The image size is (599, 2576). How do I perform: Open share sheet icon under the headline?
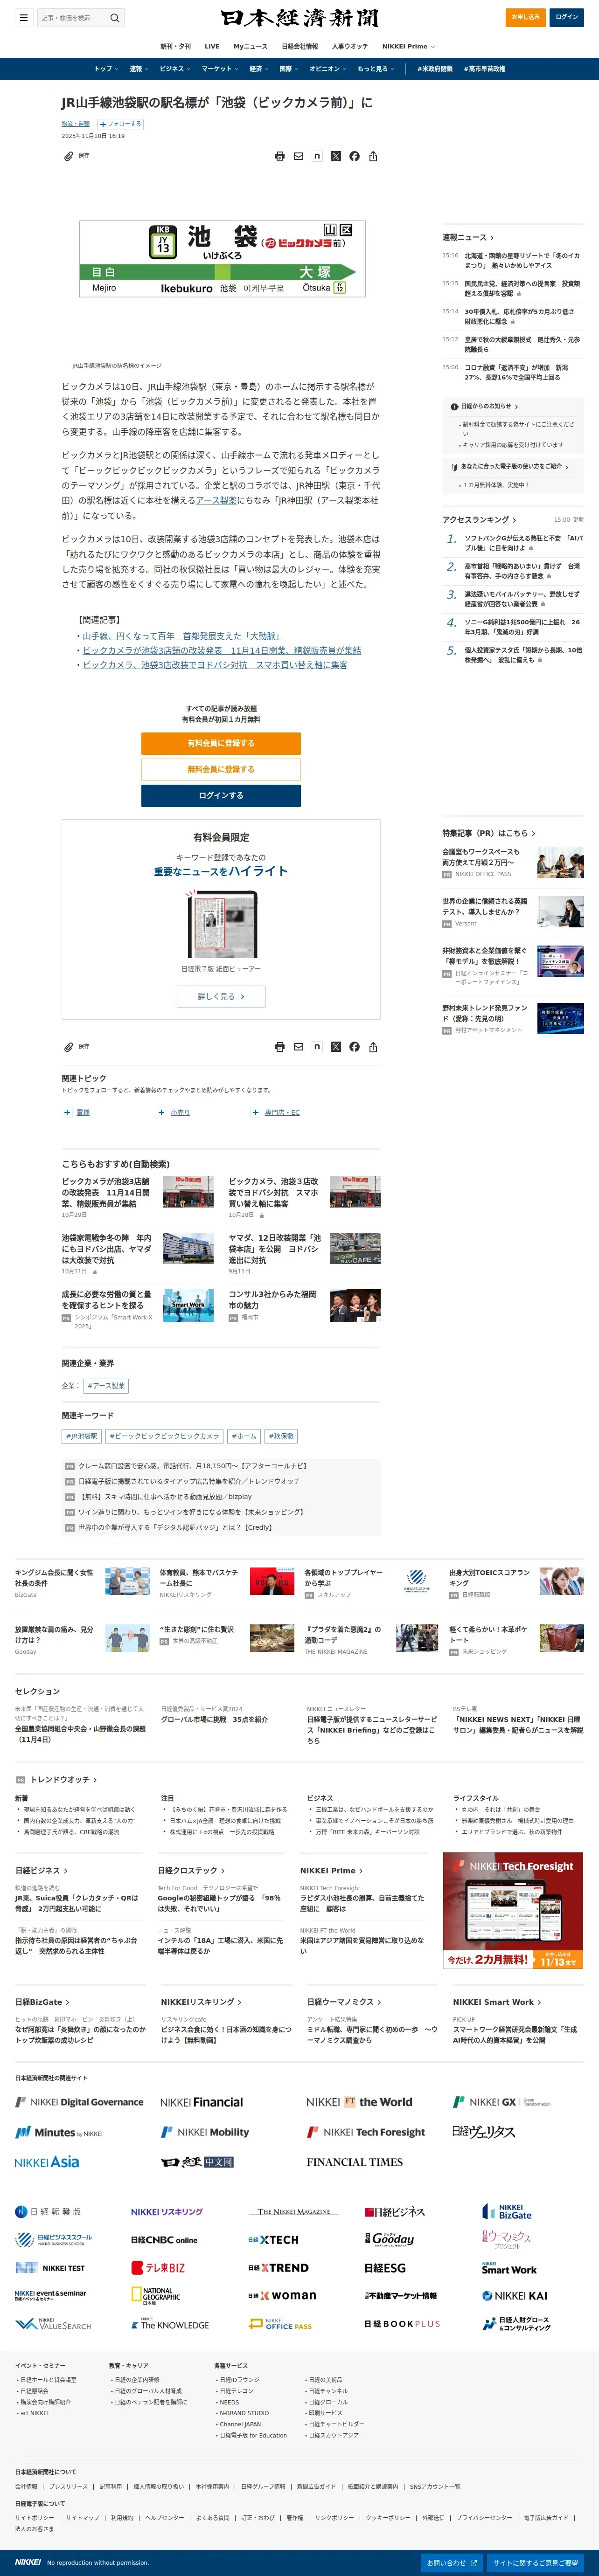click(373, 156)
